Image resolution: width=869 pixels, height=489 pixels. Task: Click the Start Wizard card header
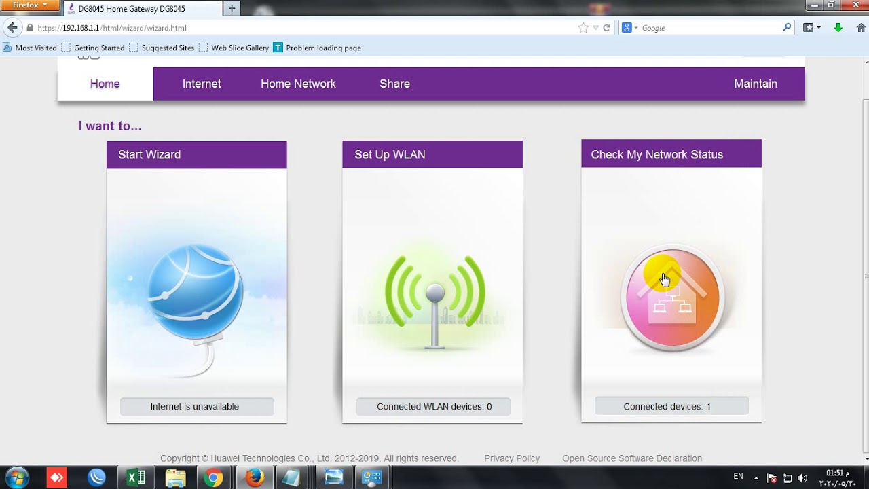pyautogui.click(x=197, y=155)
